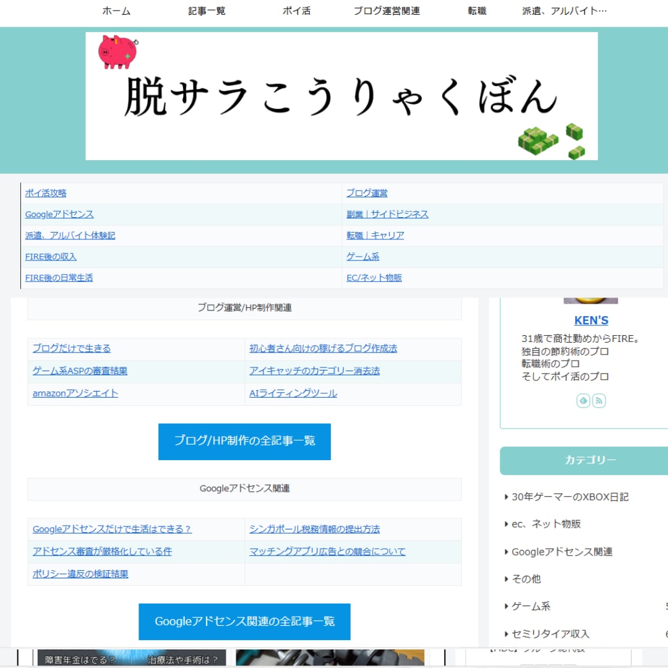
Task: Click the Googleアドセンス関連 section heading
Action: [244, 489]
